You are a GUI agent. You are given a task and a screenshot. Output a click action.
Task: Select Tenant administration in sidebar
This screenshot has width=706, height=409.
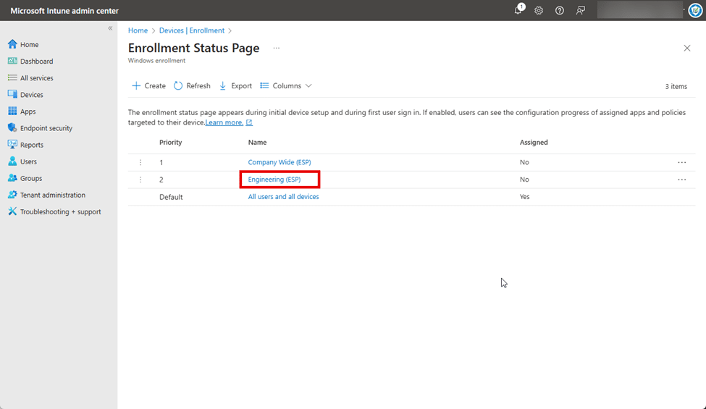click(52, 195)
